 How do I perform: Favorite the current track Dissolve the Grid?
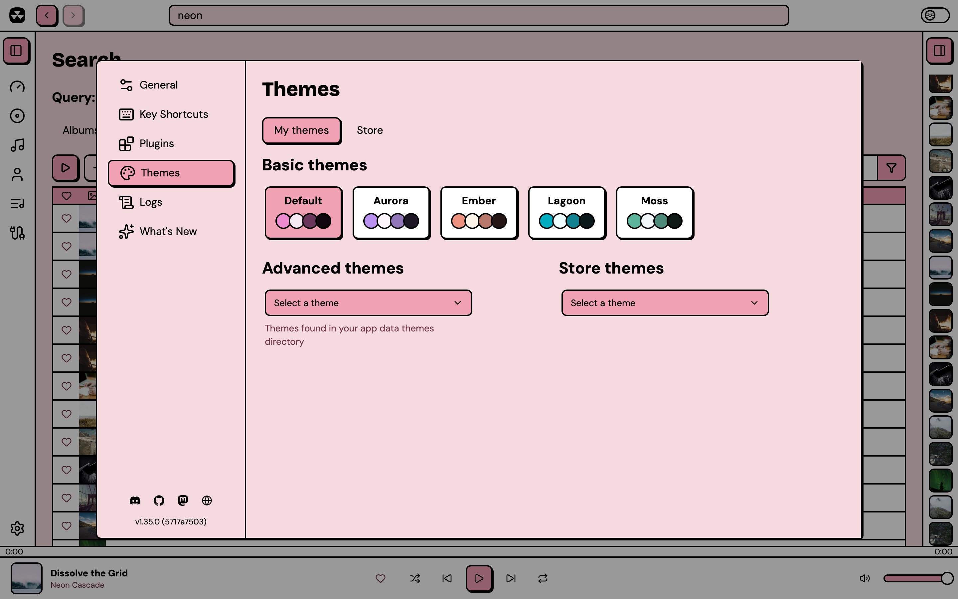[381, 578]
